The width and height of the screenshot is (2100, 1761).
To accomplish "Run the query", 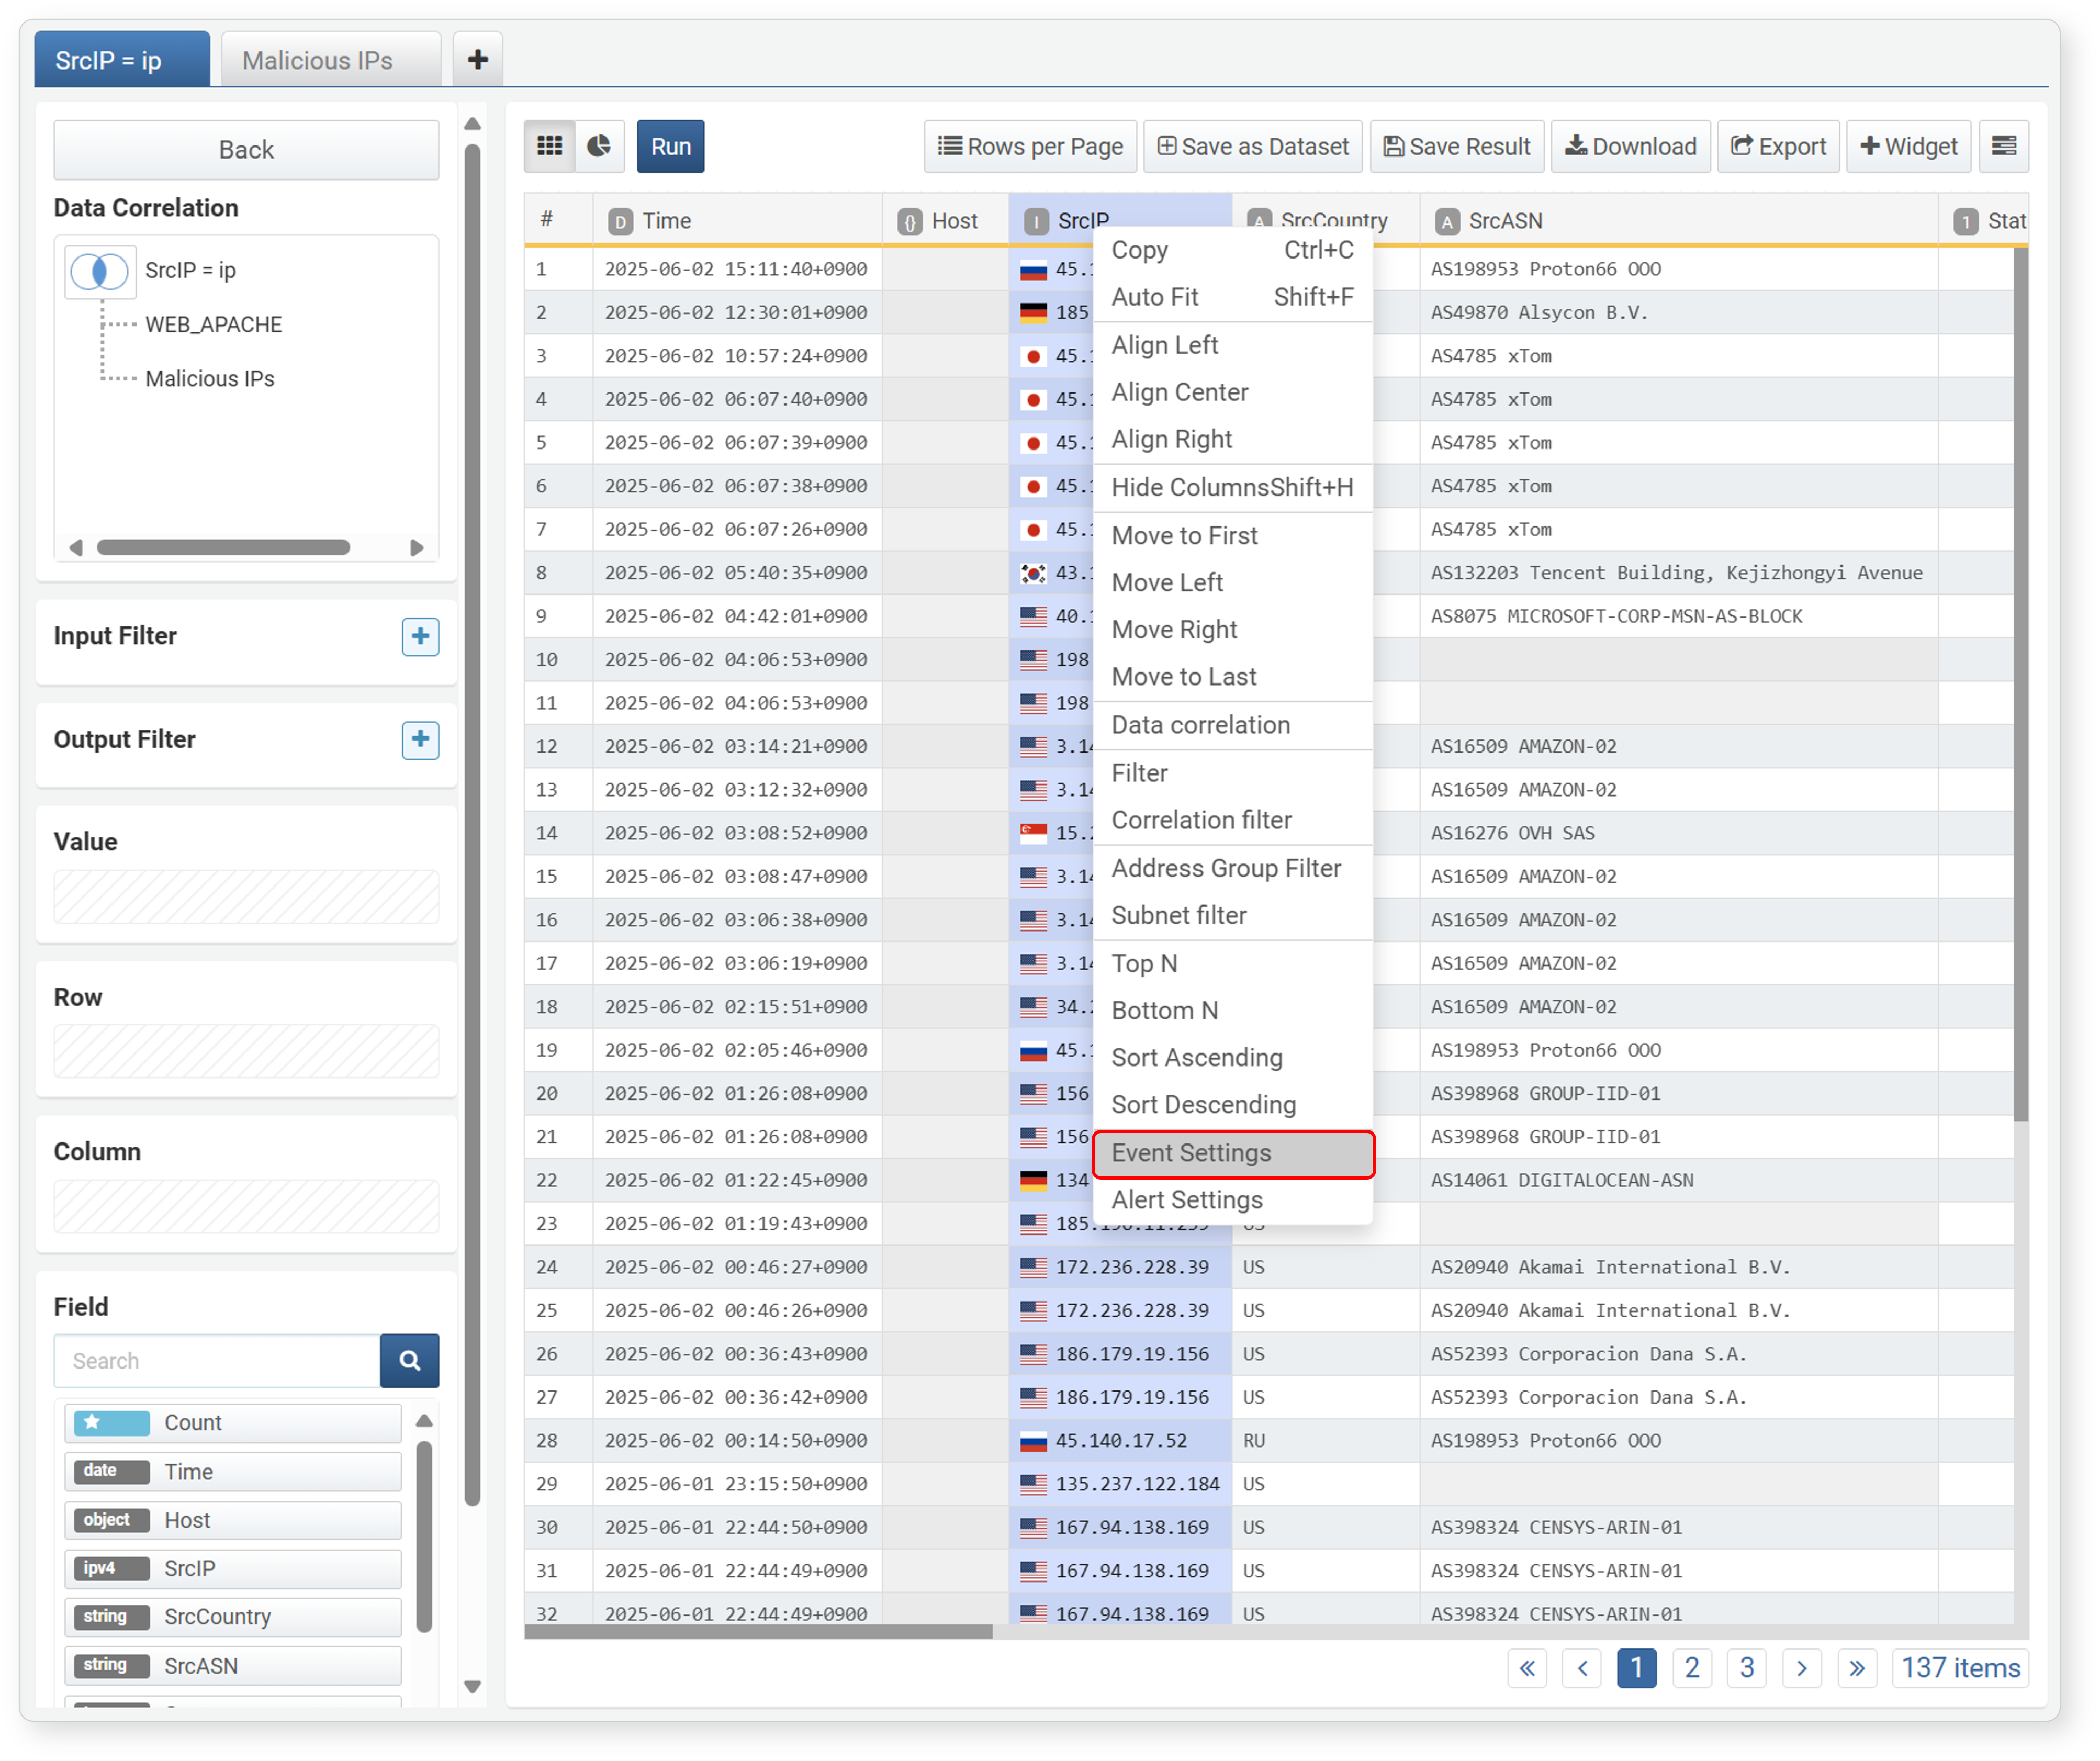I will click(x=670, y=146).
